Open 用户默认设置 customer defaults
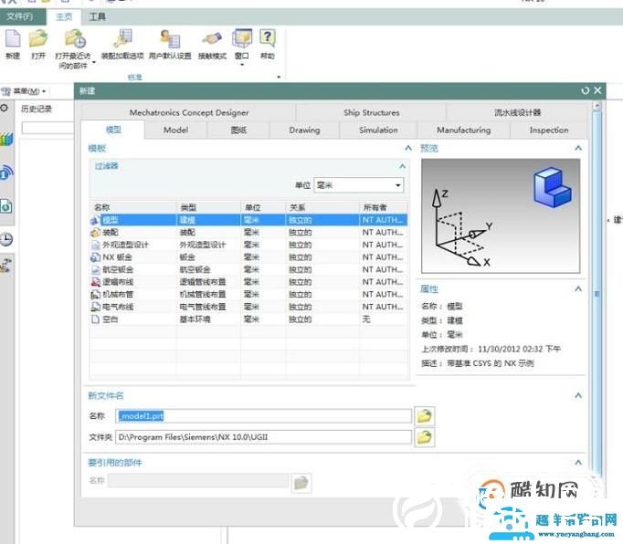 tap(170, 39)
